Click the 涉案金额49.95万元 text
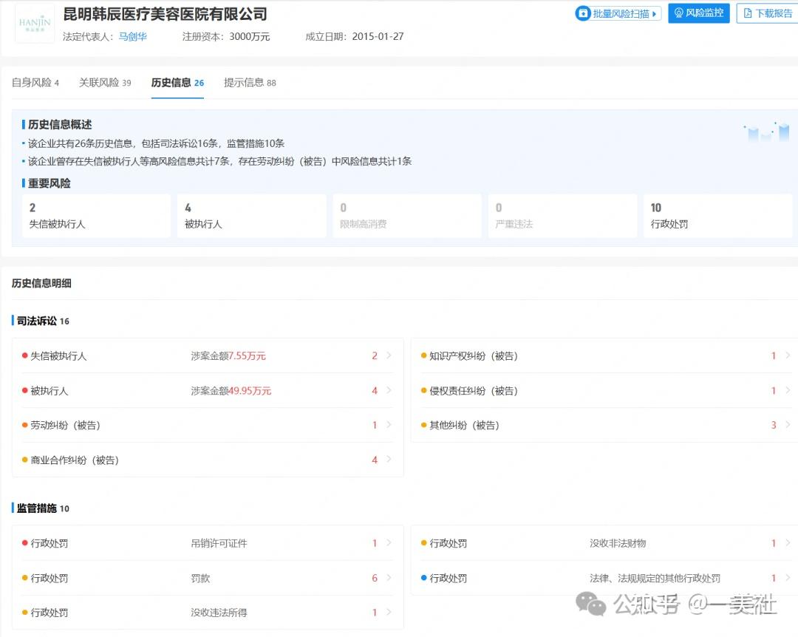Screen dimensions: 798x637 coord(231,391)
